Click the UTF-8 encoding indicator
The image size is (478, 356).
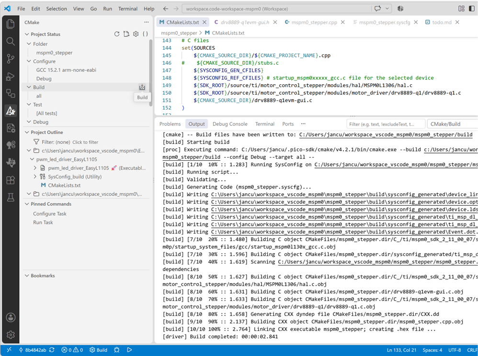455,350
